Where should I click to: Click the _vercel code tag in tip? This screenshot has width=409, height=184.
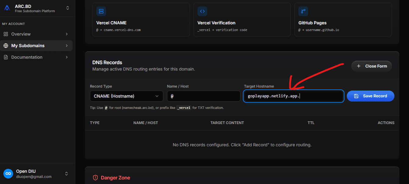tap(184, 108)
